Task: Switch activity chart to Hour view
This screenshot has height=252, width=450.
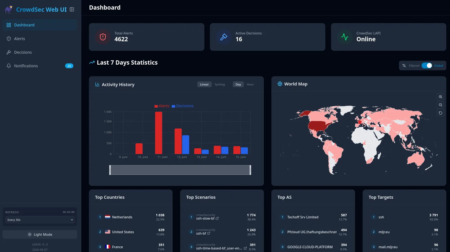Action: pyautogui.click(x=250, y=84)
